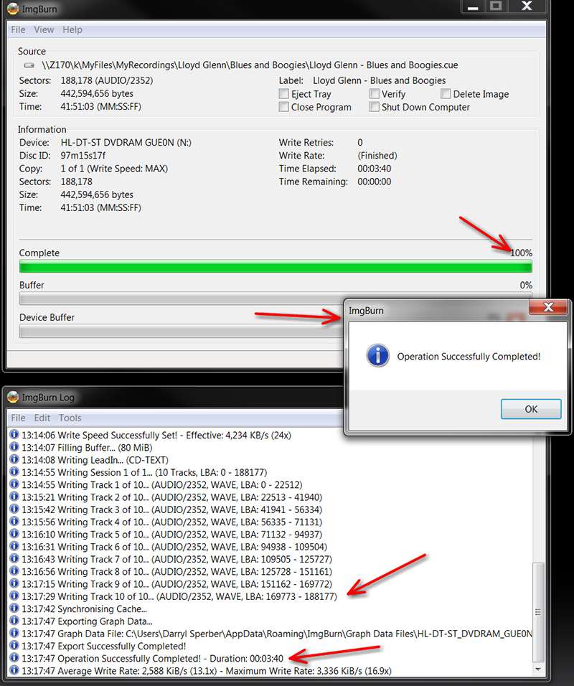Click the 100% completion percentage label
This screenshot has width=574, height=686.
521,253
